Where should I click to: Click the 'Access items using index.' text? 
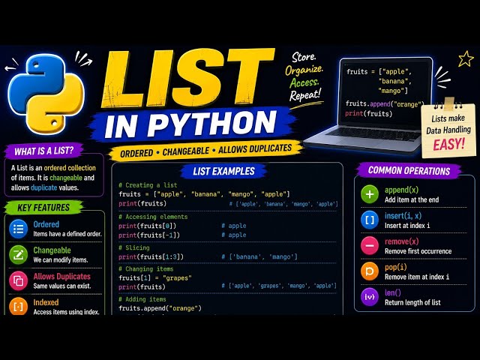click(67, 312)
